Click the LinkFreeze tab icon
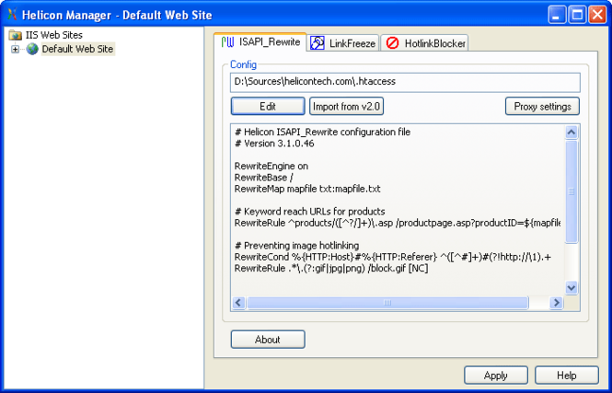This screenshot has width=612, height=393. point(317,43)
